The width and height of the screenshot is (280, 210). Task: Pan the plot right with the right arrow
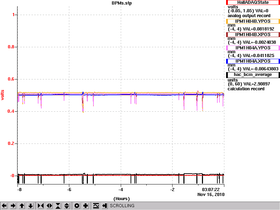[x=13, y=206]
